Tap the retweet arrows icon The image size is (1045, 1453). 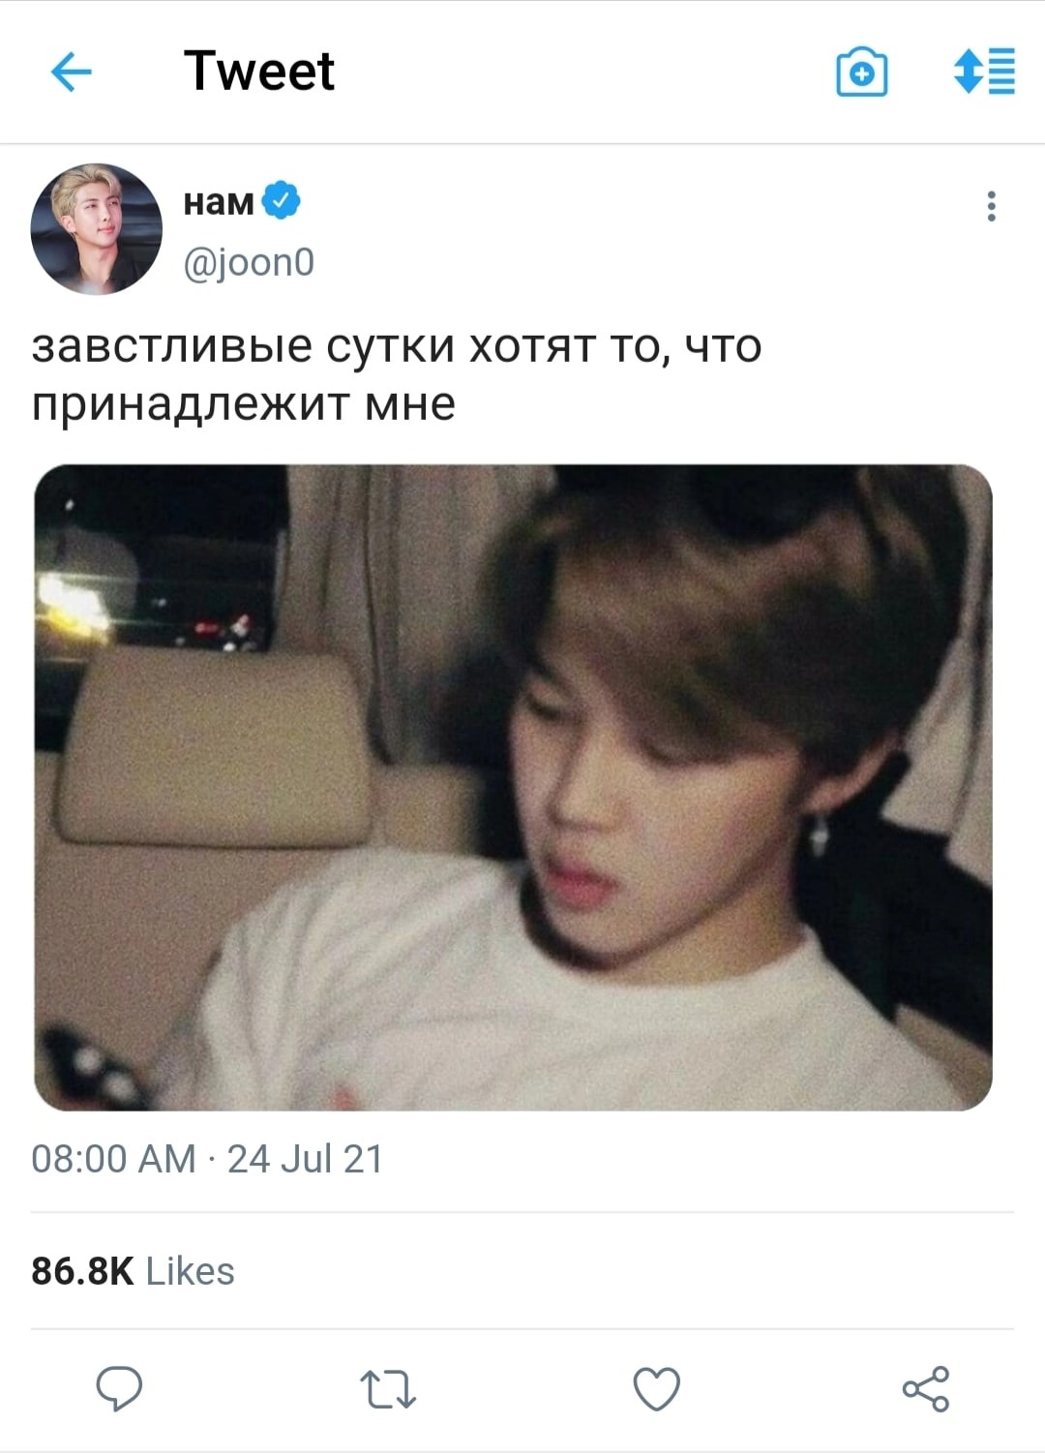[388, 1389]
